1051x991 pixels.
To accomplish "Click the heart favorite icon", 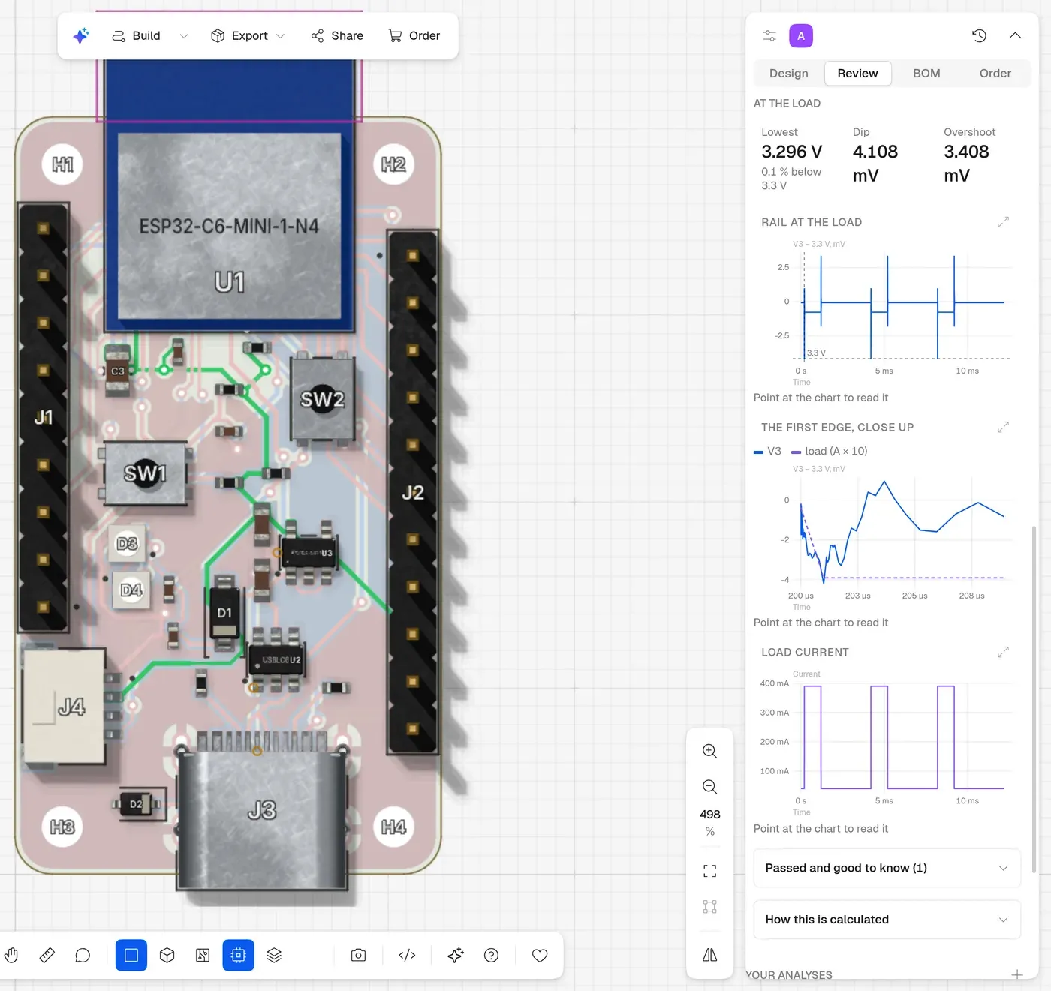I will click(x=540, y=955).
